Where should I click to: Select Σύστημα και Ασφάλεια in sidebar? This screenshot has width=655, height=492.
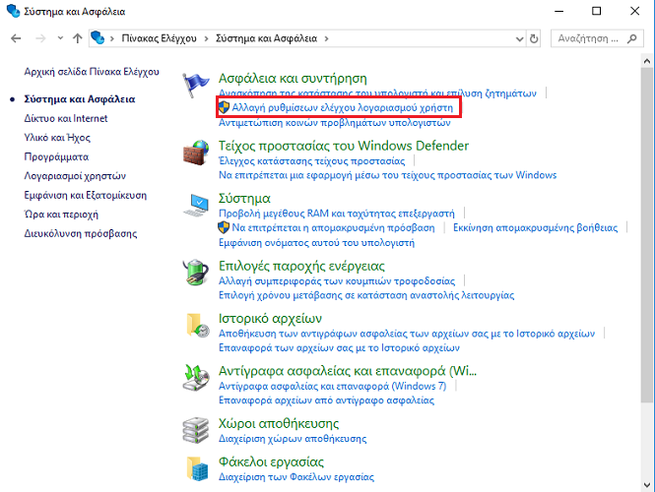click(80, 99)
